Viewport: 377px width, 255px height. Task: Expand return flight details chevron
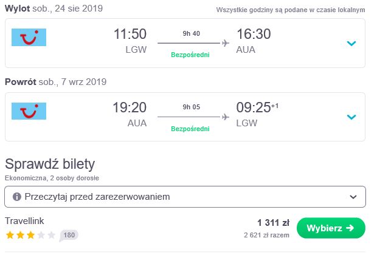coord(351,117)
